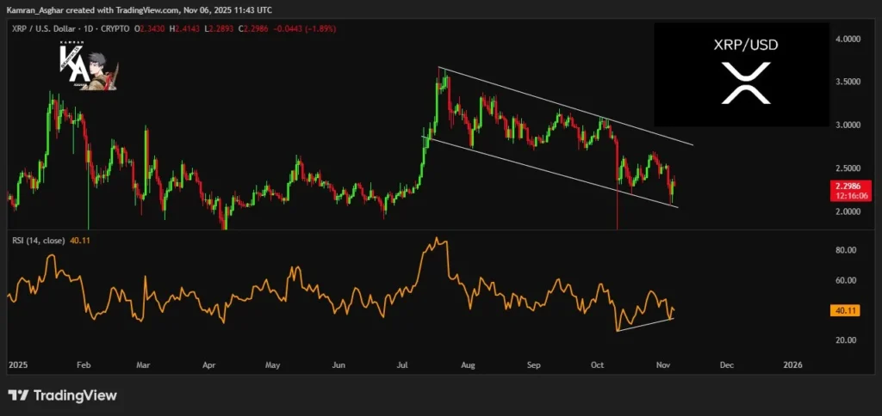Click the 2.0000 price axis label
The image size is (882, 416).
click(847, 211)
